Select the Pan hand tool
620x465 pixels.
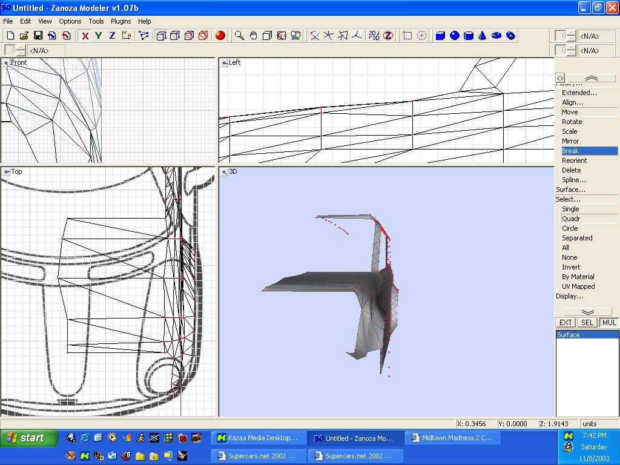click(253, 36)
